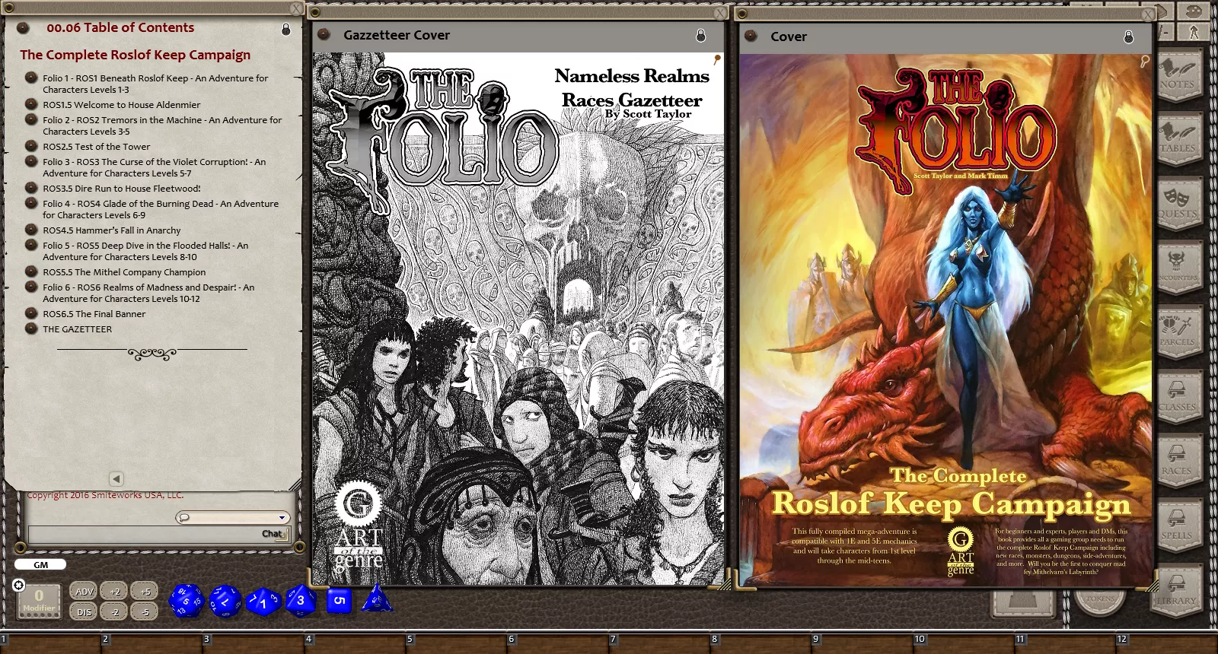Close the Gazzetteer Cover window
Viewport: 1218px width, 654px height.
point(720,13)
